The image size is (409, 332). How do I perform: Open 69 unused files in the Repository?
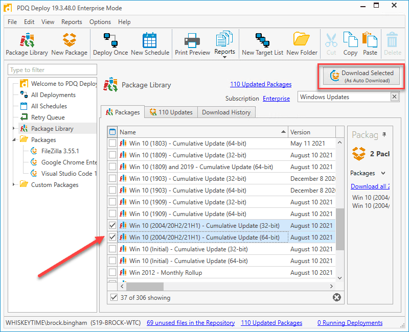[x=191, y=323]
